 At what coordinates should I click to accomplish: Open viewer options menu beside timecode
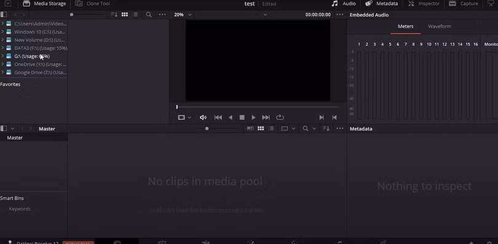340,15
